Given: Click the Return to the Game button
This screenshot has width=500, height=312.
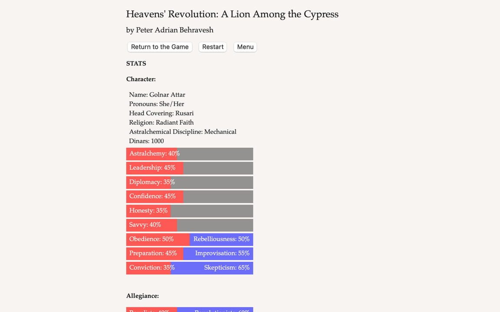Looking at the screenshot, I should [160, 47].
